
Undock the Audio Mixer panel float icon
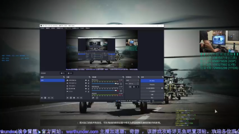(x=123, y=77)
